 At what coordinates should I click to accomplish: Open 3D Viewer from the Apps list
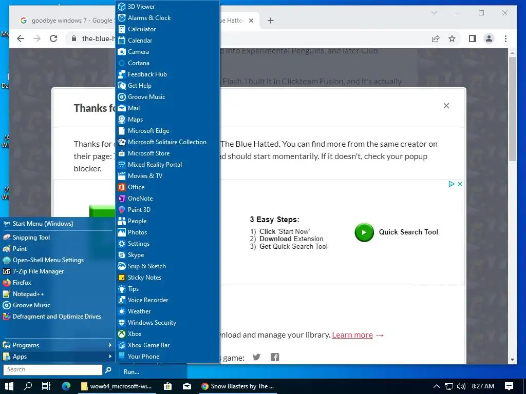click(168, 6)
